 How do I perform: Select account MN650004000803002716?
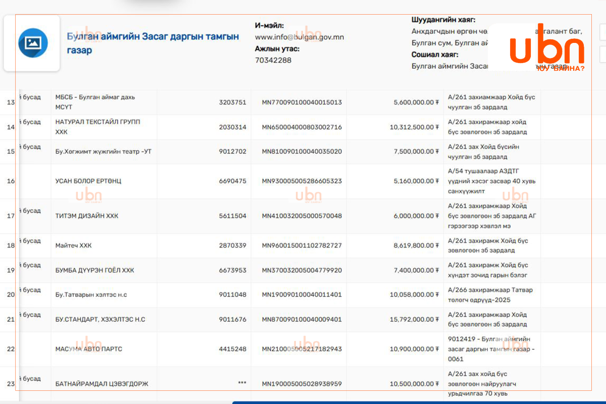301,127
